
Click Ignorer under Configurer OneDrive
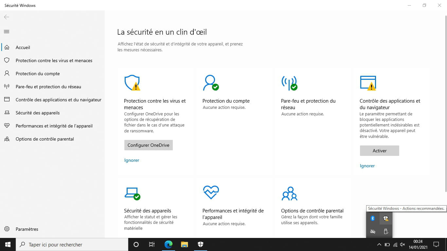pos(132,160)
